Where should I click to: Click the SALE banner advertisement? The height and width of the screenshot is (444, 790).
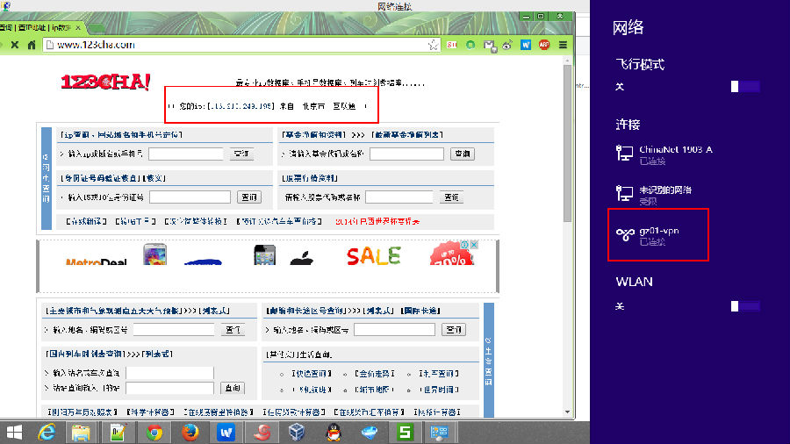(373, 256)
